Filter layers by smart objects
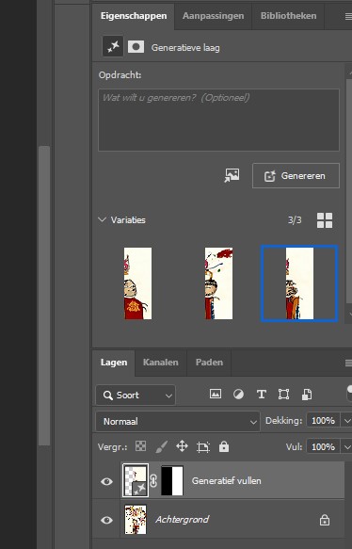The width and height of the screenshot is (352, 549). (x=307, y=395)
